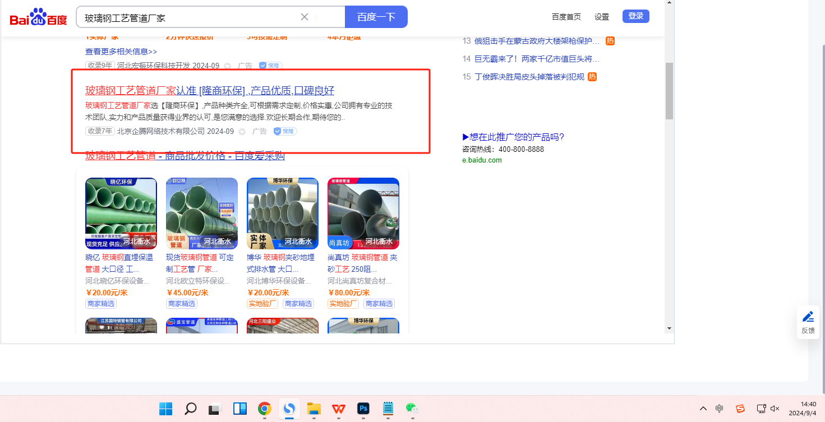This screenshot has width=825, height=422.
Task: Expand the hidden system tray icons chevron
Action: [x=703, y=409]
